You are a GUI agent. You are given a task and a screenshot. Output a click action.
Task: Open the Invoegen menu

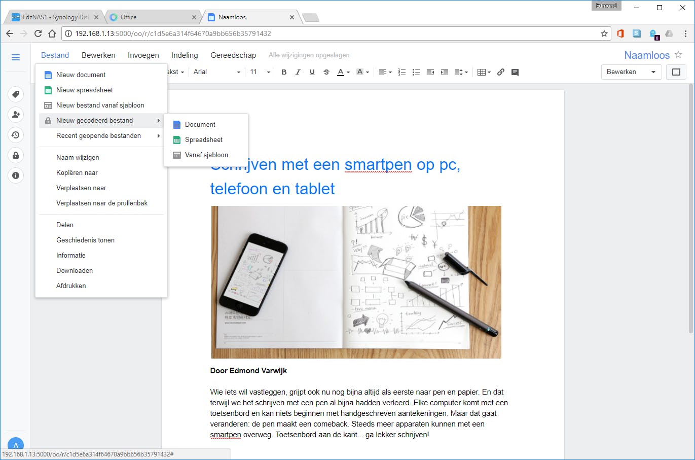pos(143,55)
